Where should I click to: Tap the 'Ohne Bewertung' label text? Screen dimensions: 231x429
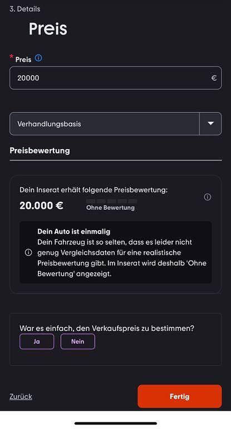click(x=110, y=208)
